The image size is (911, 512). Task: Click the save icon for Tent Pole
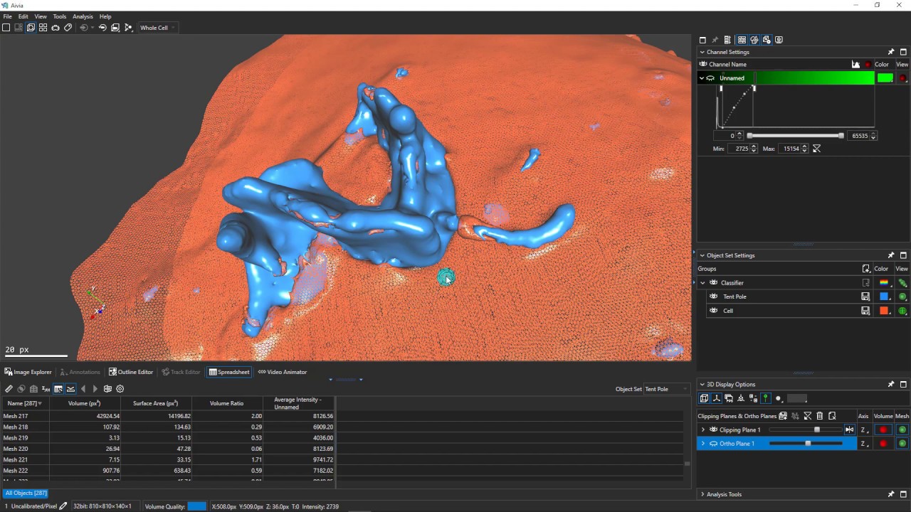click(x=865, y=297)
